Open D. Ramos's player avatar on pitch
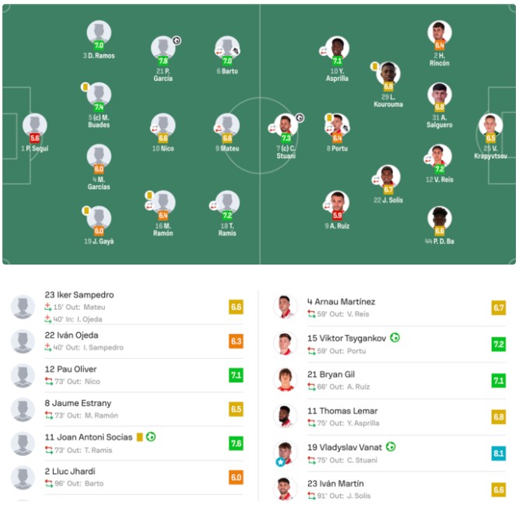Image resolution: width=519 pixels, height=505 pixels. [x=99, y=32]
